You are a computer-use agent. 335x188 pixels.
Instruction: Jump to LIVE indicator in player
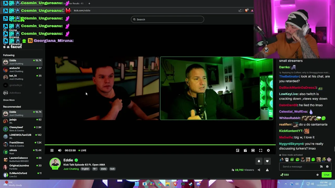click(x=82, y=150)
